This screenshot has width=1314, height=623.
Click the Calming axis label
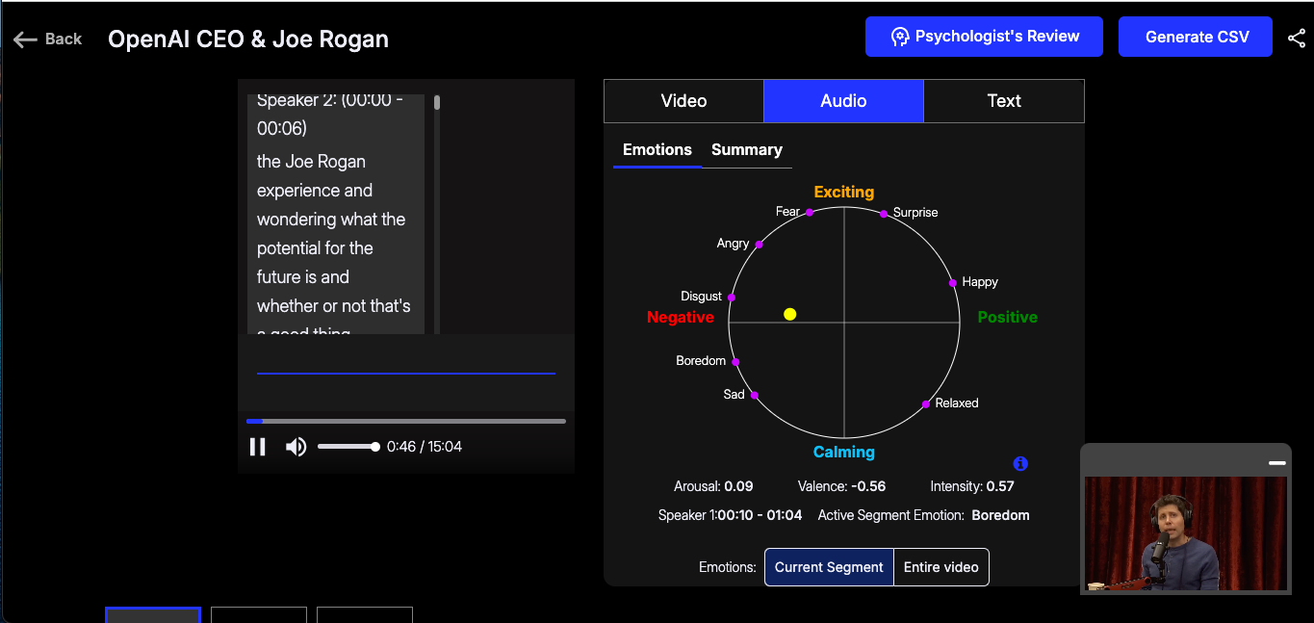click(x=844, y=452)
